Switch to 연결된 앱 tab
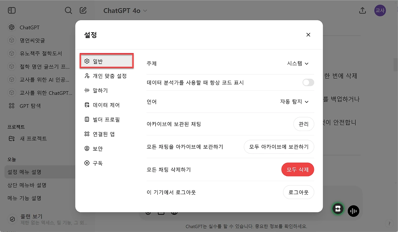The width and height of the screenshot is (398, 232). (x=107, y=134)
